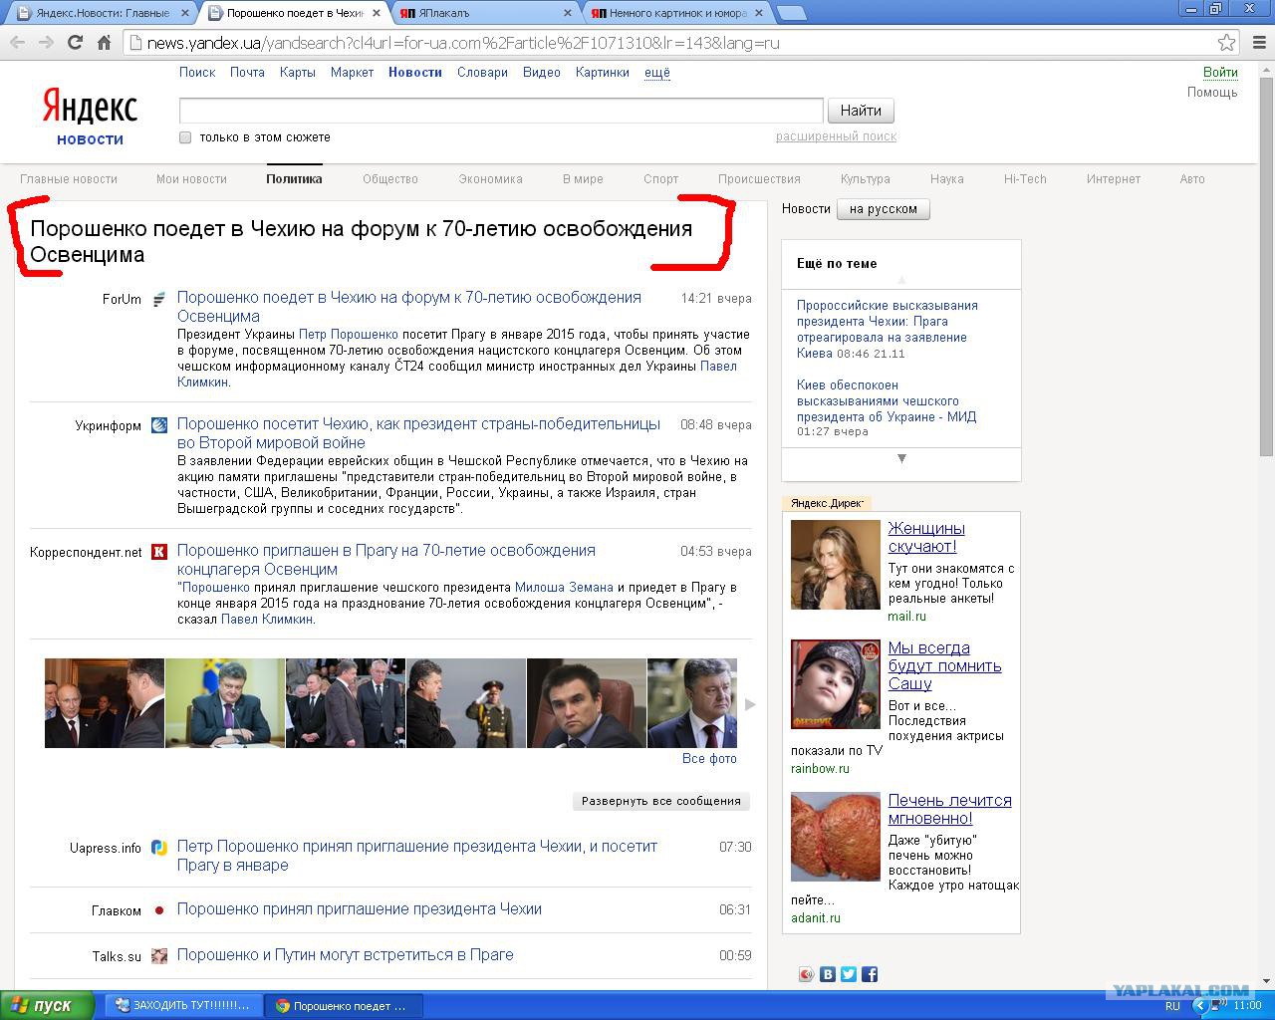Click the Яндекс Новости logo
The image size is (1275, 1020).
click(90, 117)
